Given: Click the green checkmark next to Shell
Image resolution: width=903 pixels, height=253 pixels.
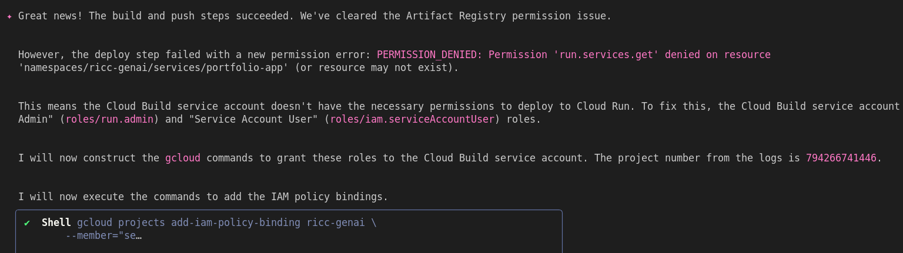Looking at the screenshot, I should pyautogui.click(x=27, y=223).
